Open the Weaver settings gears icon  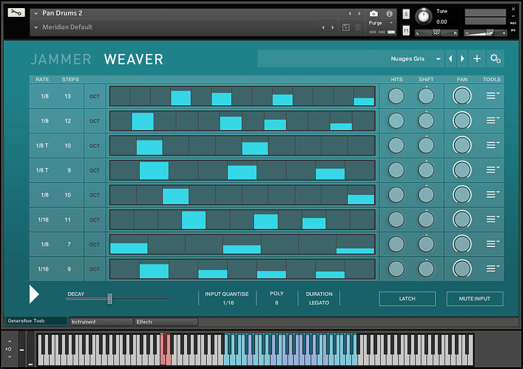495,59
